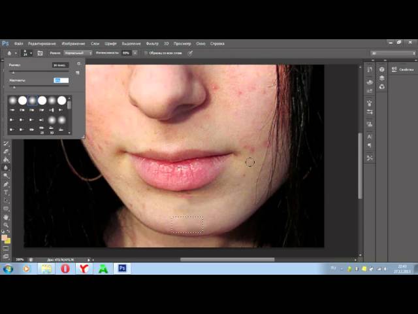Viewport: 418px width, 314px height.
Task: Select the Type tool
Action: coord(6,192)
